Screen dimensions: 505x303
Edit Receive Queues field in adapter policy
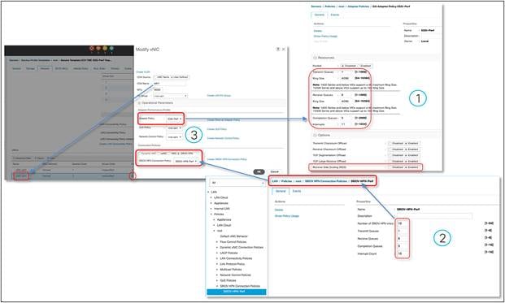tap(346, 95)
